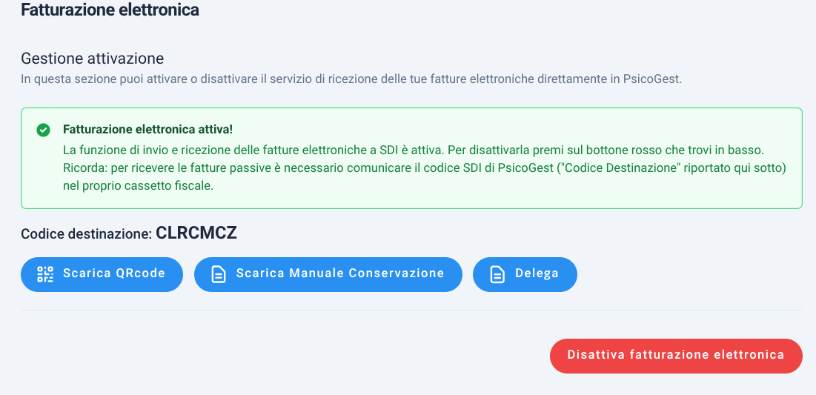The width and height of the screenshot is (816, 395).
Task: Click the Codice destinazione label
Action: click(86, 234)
